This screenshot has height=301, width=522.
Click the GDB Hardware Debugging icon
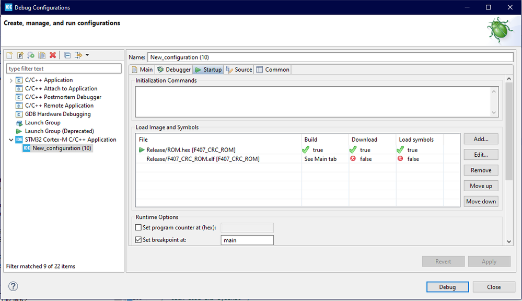(x=19, y=114)
